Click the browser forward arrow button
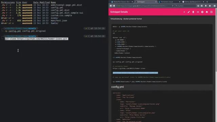Viewport: 217px width, 122px height. [114, 6]
